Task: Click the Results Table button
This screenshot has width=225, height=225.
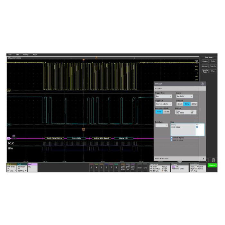Action: tap(205, 71)
